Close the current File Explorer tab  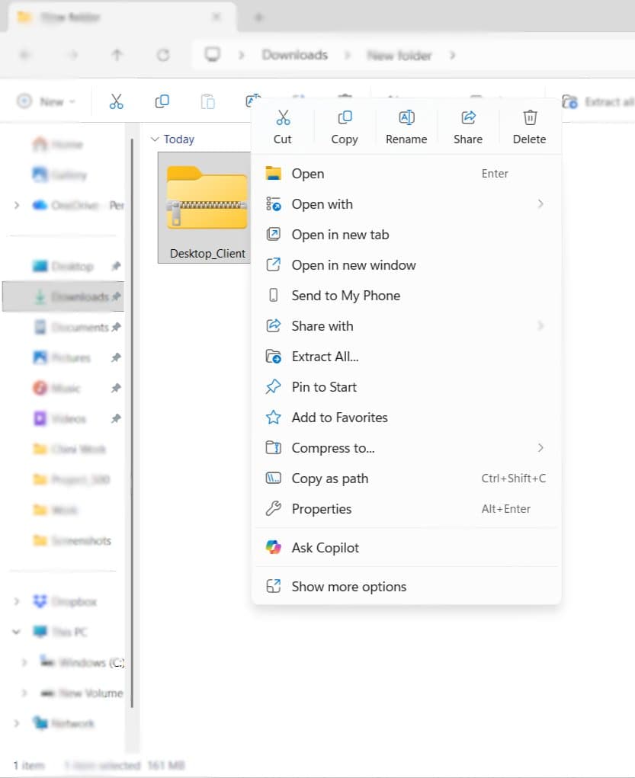[x=216, y=17]
